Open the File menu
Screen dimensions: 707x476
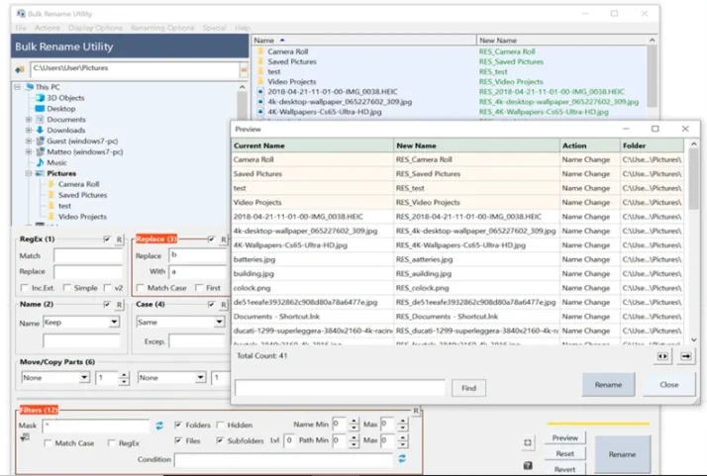(21, 28)
